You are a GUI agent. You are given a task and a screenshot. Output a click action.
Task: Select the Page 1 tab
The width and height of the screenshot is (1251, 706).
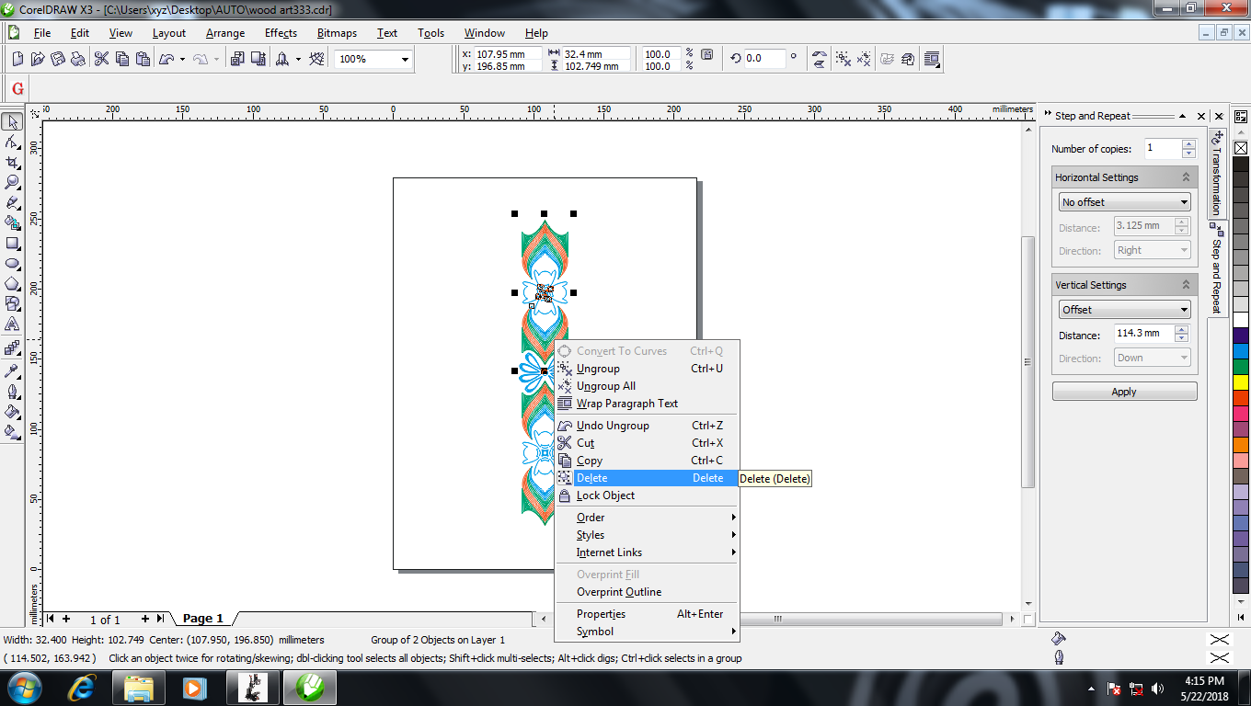203,619
